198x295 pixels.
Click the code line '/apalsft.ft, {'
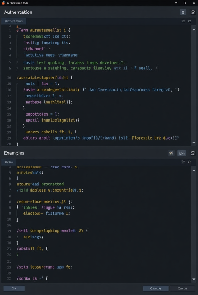point(32,248)
